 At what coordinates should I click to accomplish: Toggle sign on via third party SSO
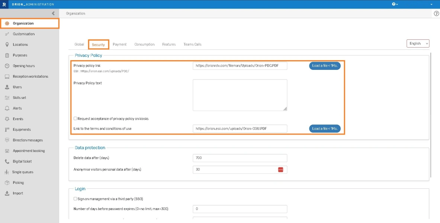pos(76,199)
